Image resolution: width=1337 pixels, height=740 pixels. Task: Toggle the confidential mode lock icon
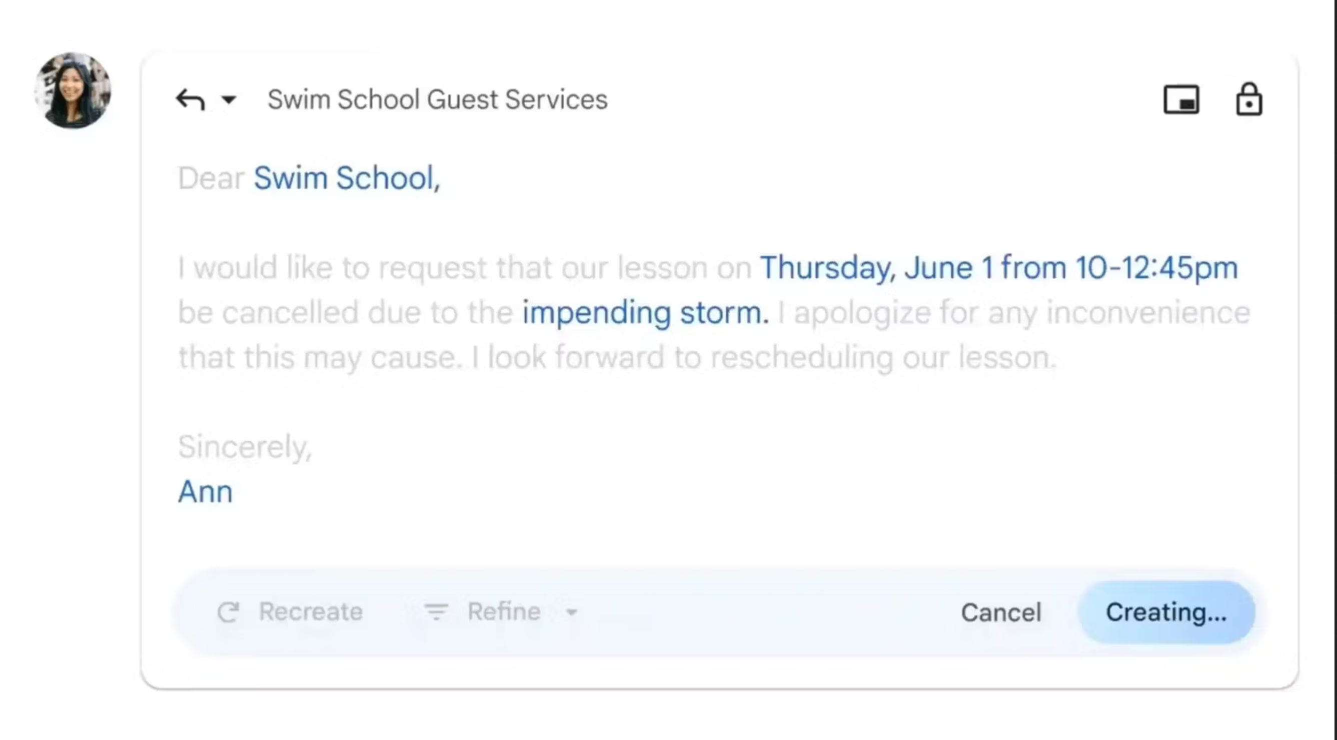tap(1248, 100)
